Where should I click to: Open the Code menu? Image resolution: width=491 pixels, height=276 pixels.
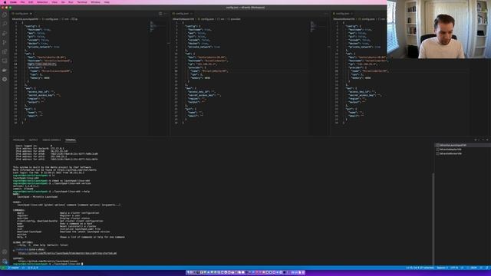click(14, 2)
